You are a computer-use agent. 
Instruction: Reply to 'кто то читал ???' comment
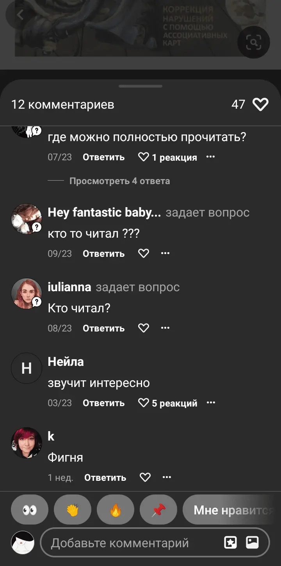click(x=103, y=254)
